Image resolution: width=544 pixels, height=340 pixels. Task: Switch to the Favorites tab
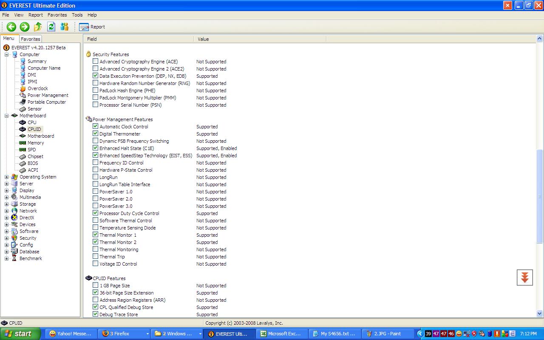click(30, 39)
